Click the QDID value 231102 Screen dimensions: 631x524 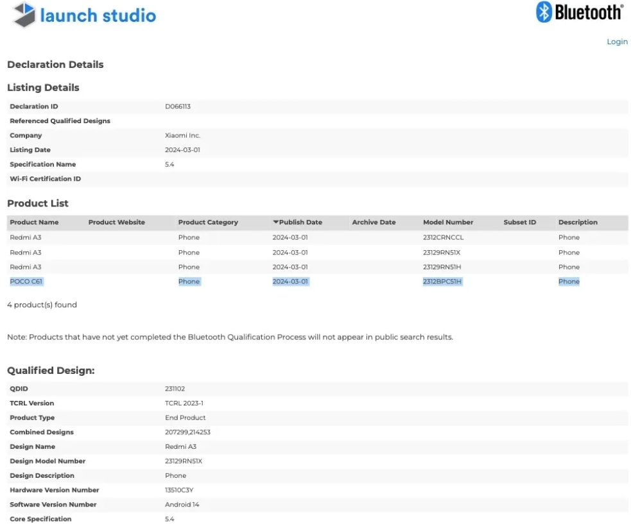pyautogui.click(x=175, y=389)
